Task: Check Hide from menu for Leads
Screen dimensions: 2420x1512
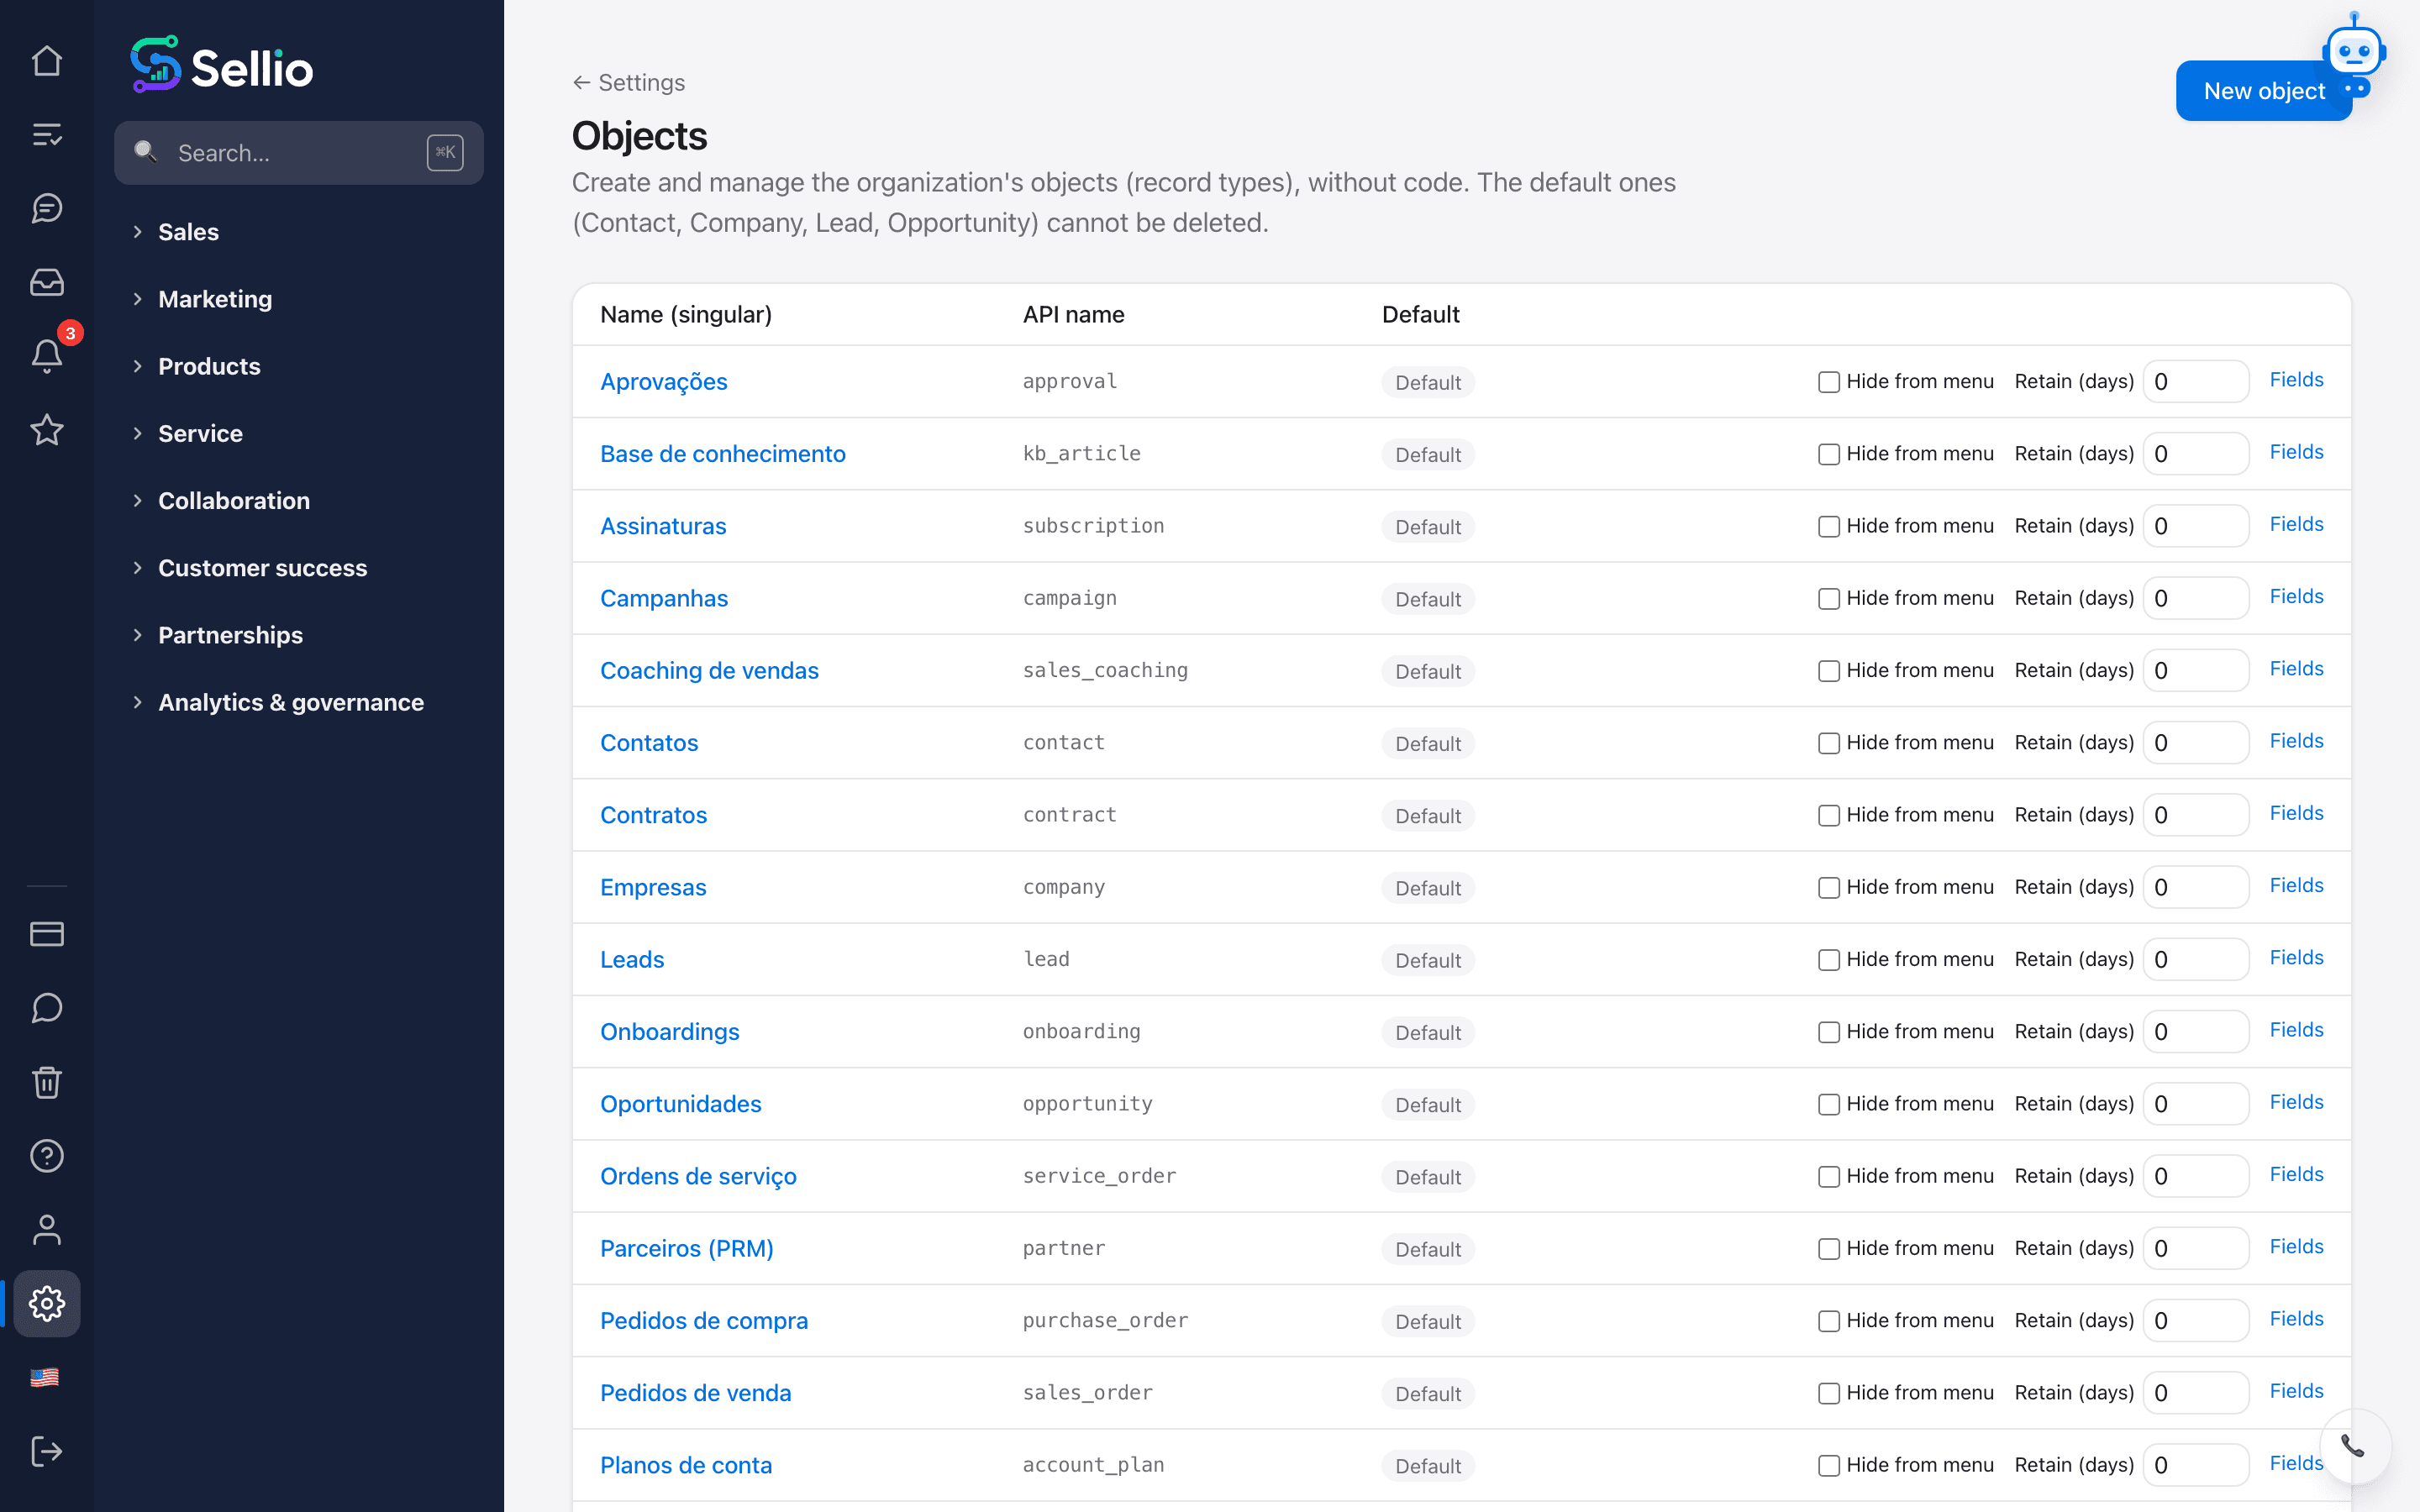Action: pyautogui.click(x=1829, y=960)
